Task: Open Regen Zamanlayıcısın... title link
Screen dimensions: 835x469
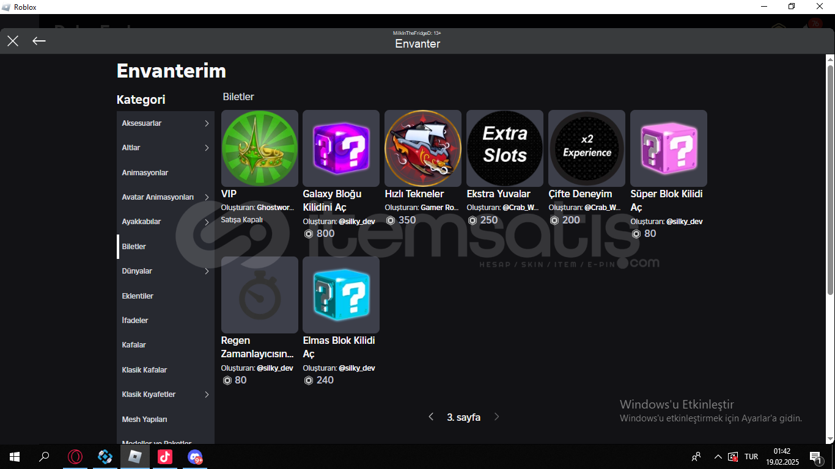Action: tap(257, 347)
